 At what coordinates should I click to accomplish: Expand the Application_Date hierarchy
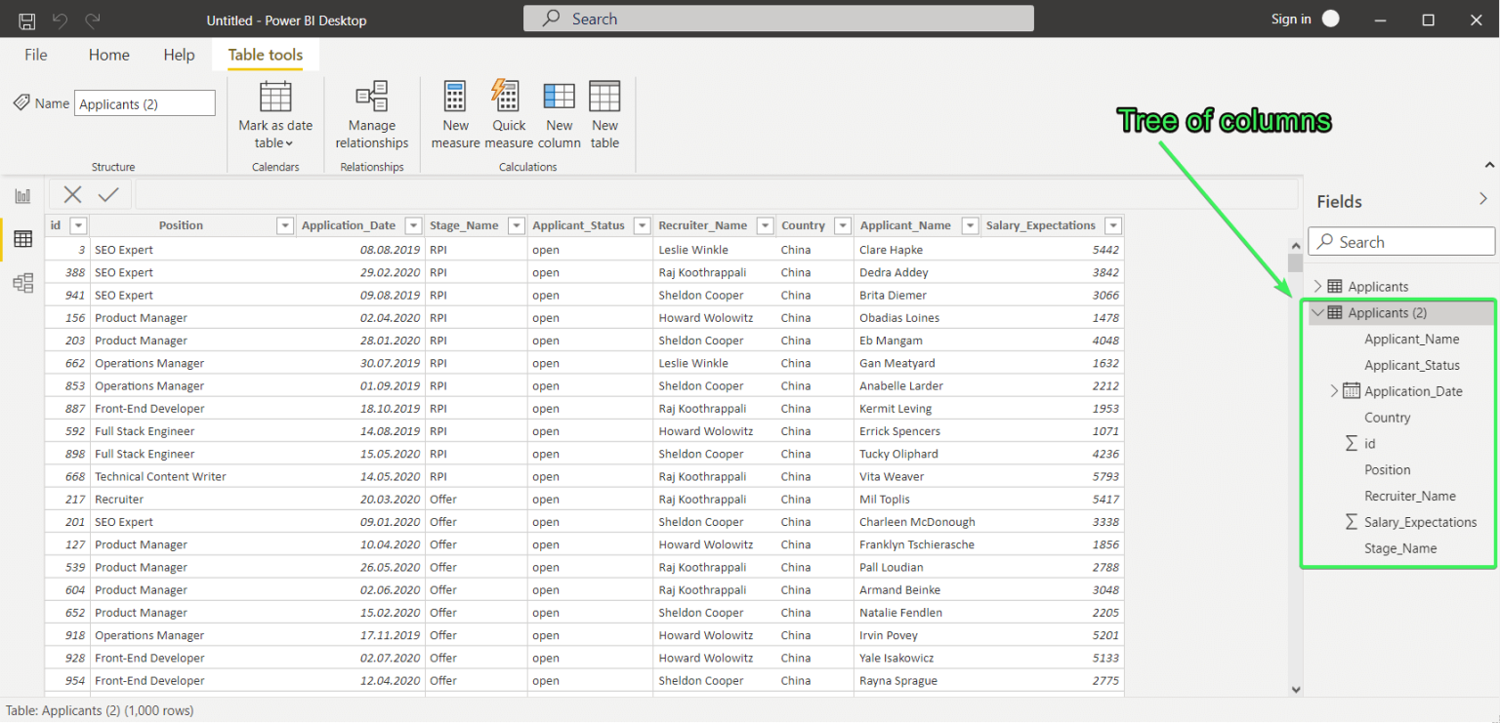(1334, 390)
